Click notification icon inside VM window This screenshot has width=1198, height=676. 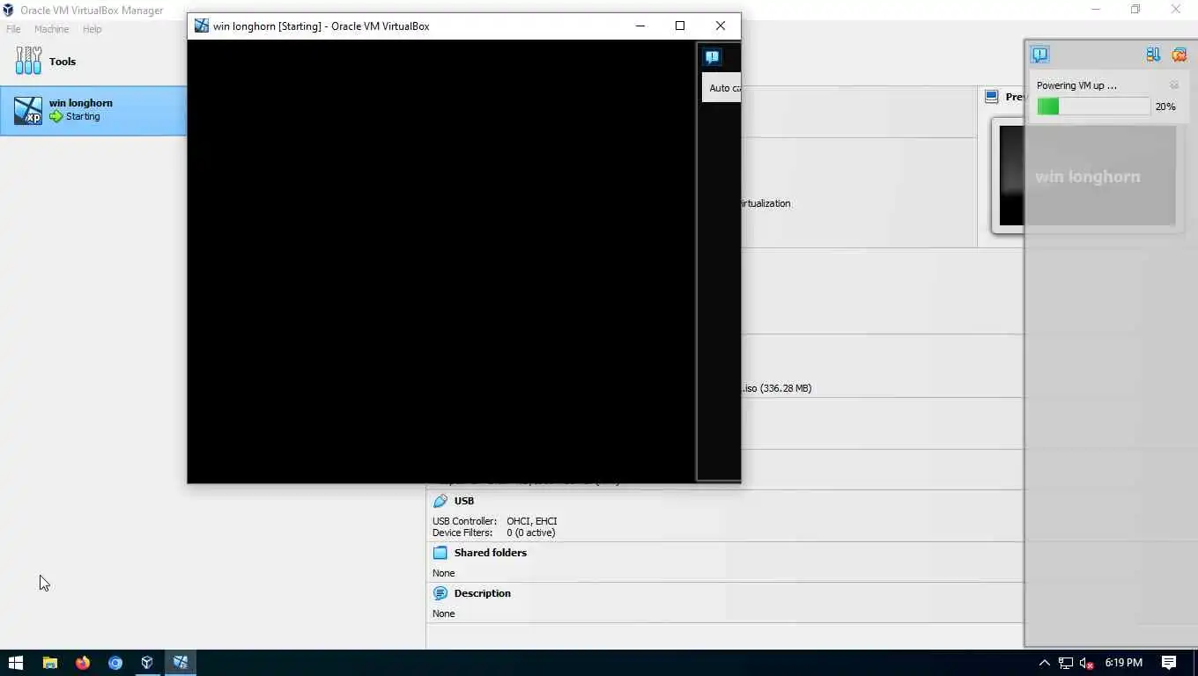click(x=712, y=57)
